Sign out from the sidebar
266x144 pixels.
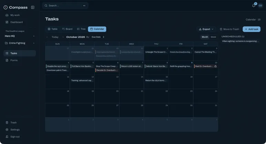click(x=20, y=137)
